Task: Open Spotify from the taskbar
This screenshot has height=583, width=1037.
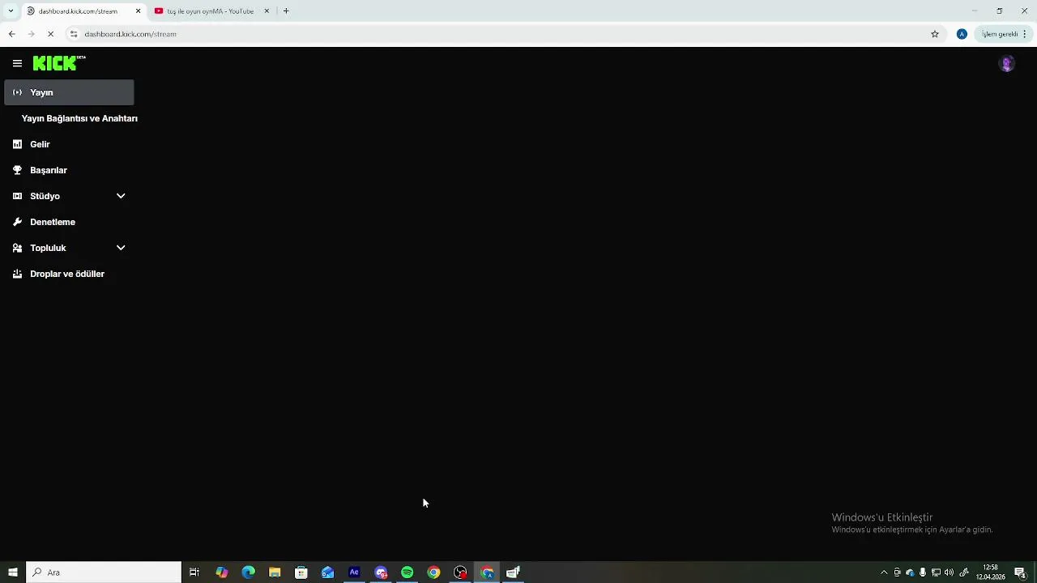Action: [x=408, y=572]
